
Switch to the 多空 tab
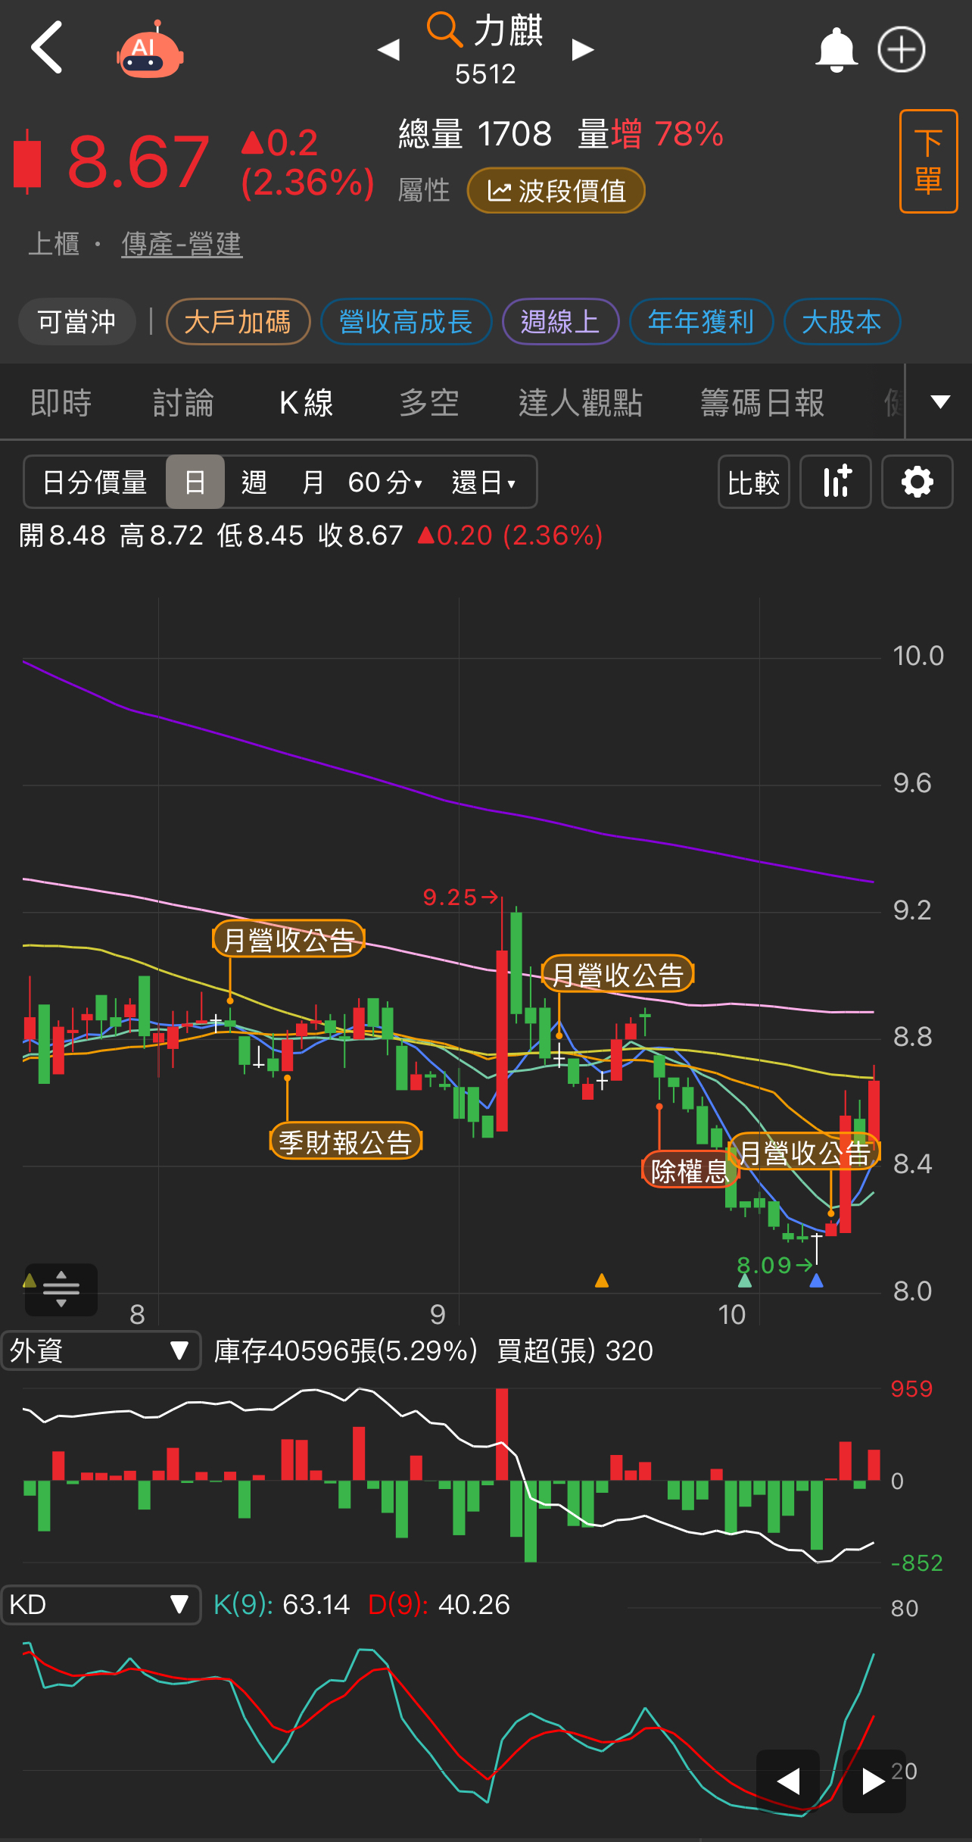tap(429, 402)
